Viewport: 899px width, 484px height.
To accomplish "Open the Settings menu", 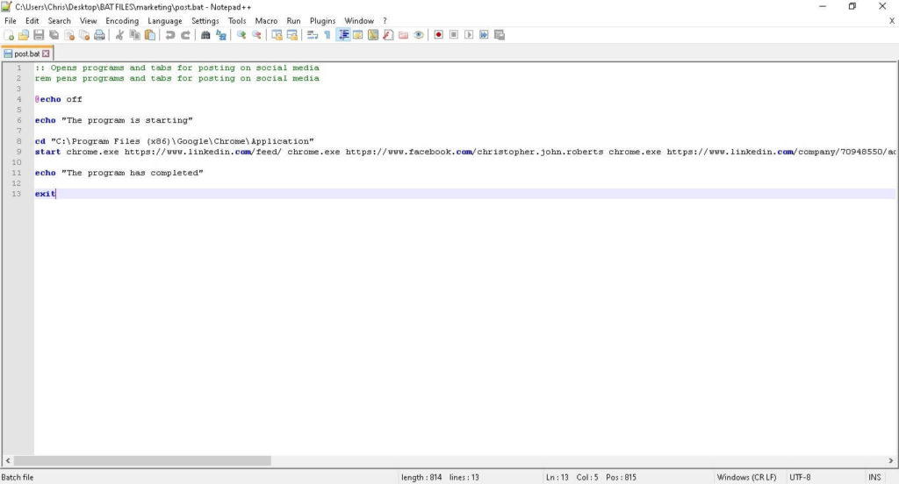I will point(205,21).
